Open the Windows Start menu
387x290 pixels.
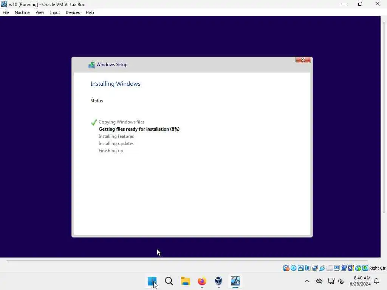(x=152, y=281)
